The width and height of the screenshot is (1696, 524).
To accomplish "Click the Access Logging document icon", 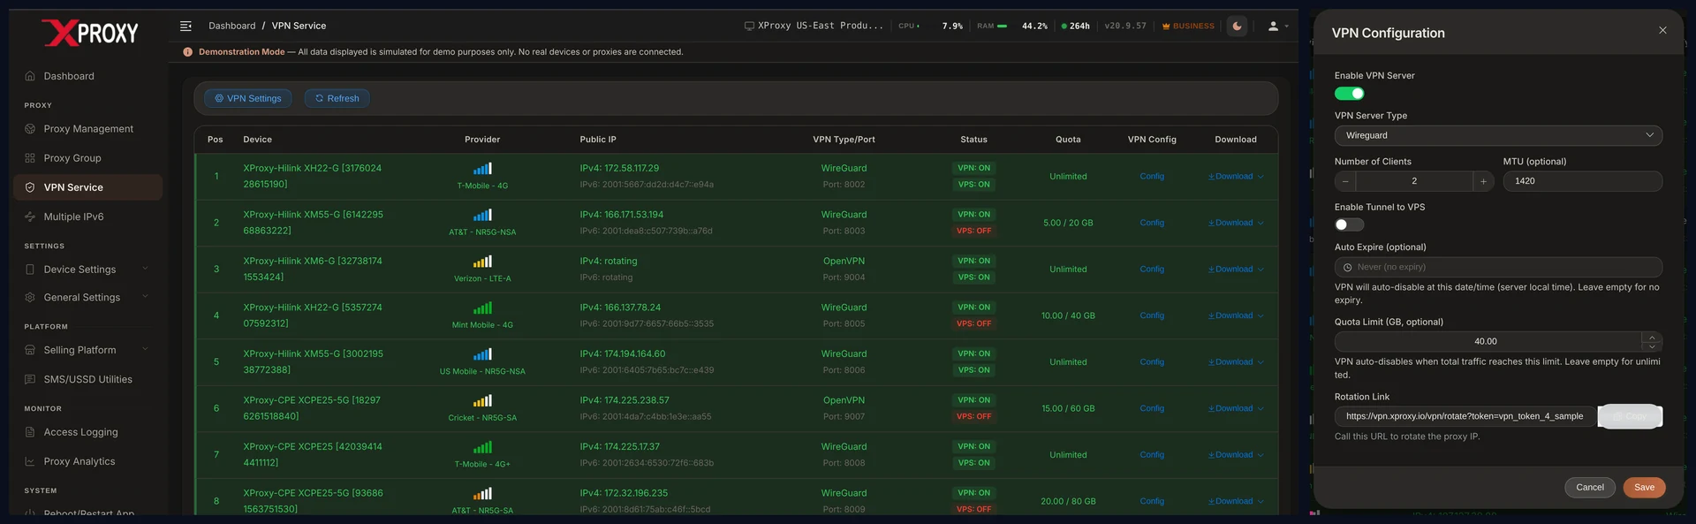I will 30,432.
